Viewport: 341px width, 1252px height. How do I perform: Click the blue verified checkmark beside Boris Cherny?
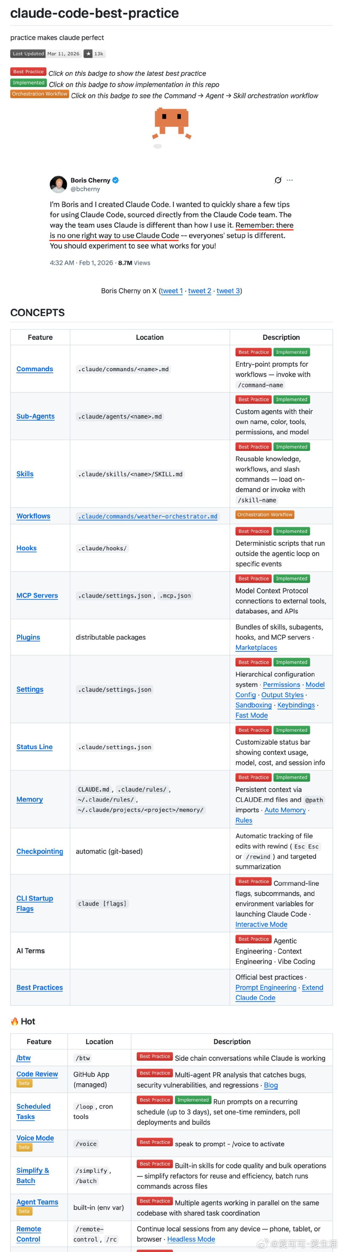(116, 180)
